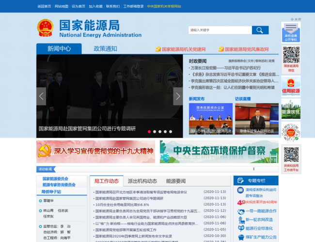
Task: Click envelope icon beside 漠视侵害群众利益问题
Action: pyautogui.click(x=240, y=190)
